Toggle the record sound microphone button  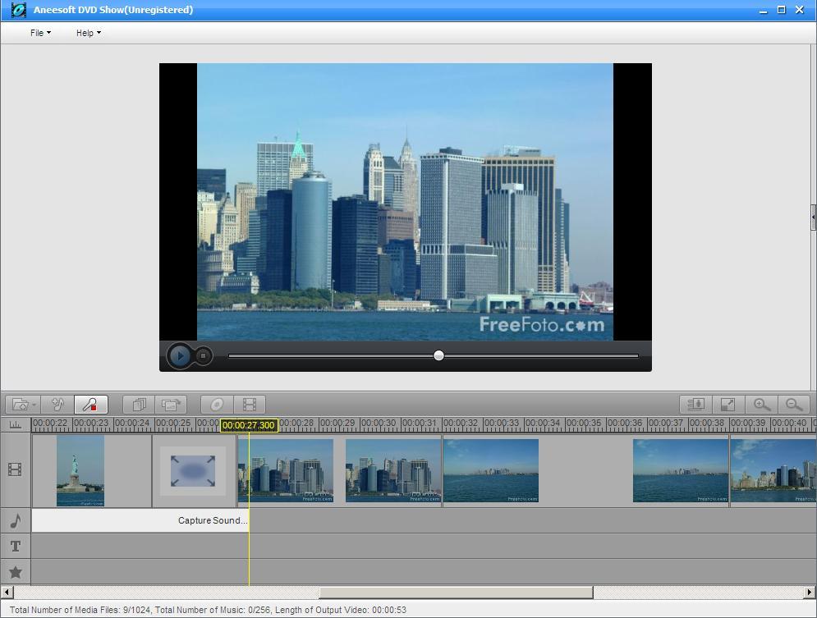point(90,405)
